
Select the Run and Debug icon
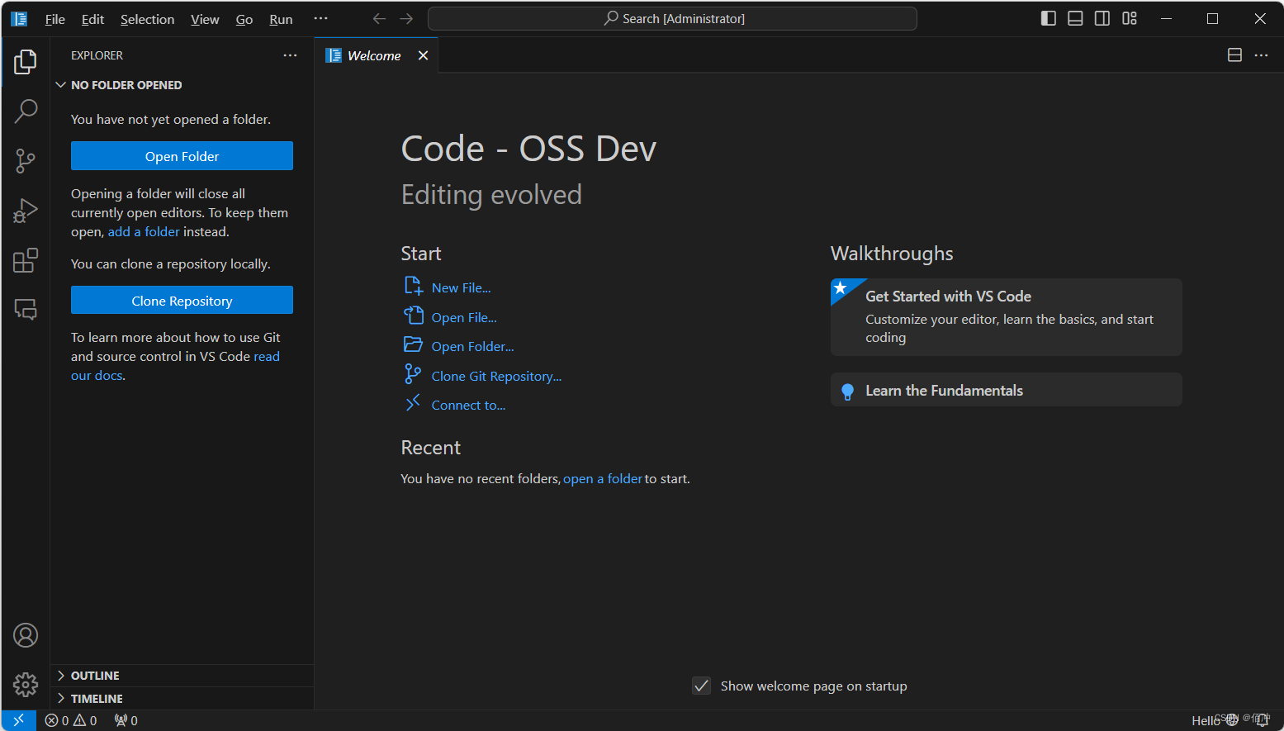[x=26, y=210]
